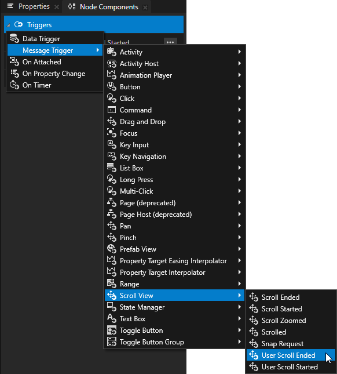Click the Triggers link icon in header
337x374 pixels.
pyautogui.click(x=19, y=24)
